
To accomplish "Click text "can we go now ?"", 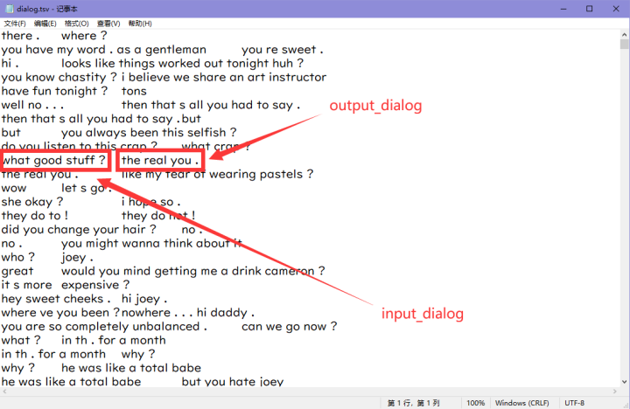I will (290, 326).
